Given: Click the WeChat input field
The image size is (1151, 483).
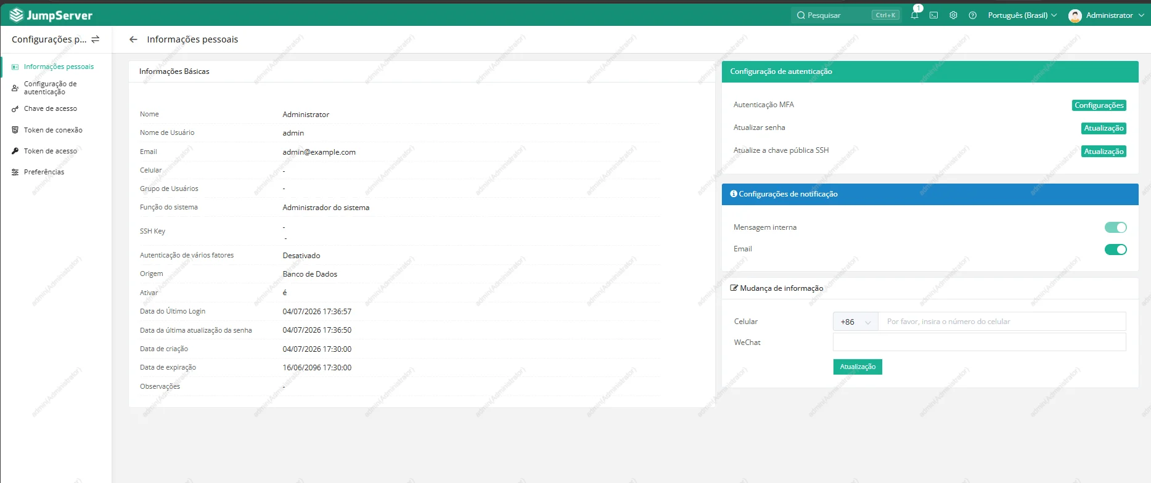Looking at the screenshot, I should [980, 342].
